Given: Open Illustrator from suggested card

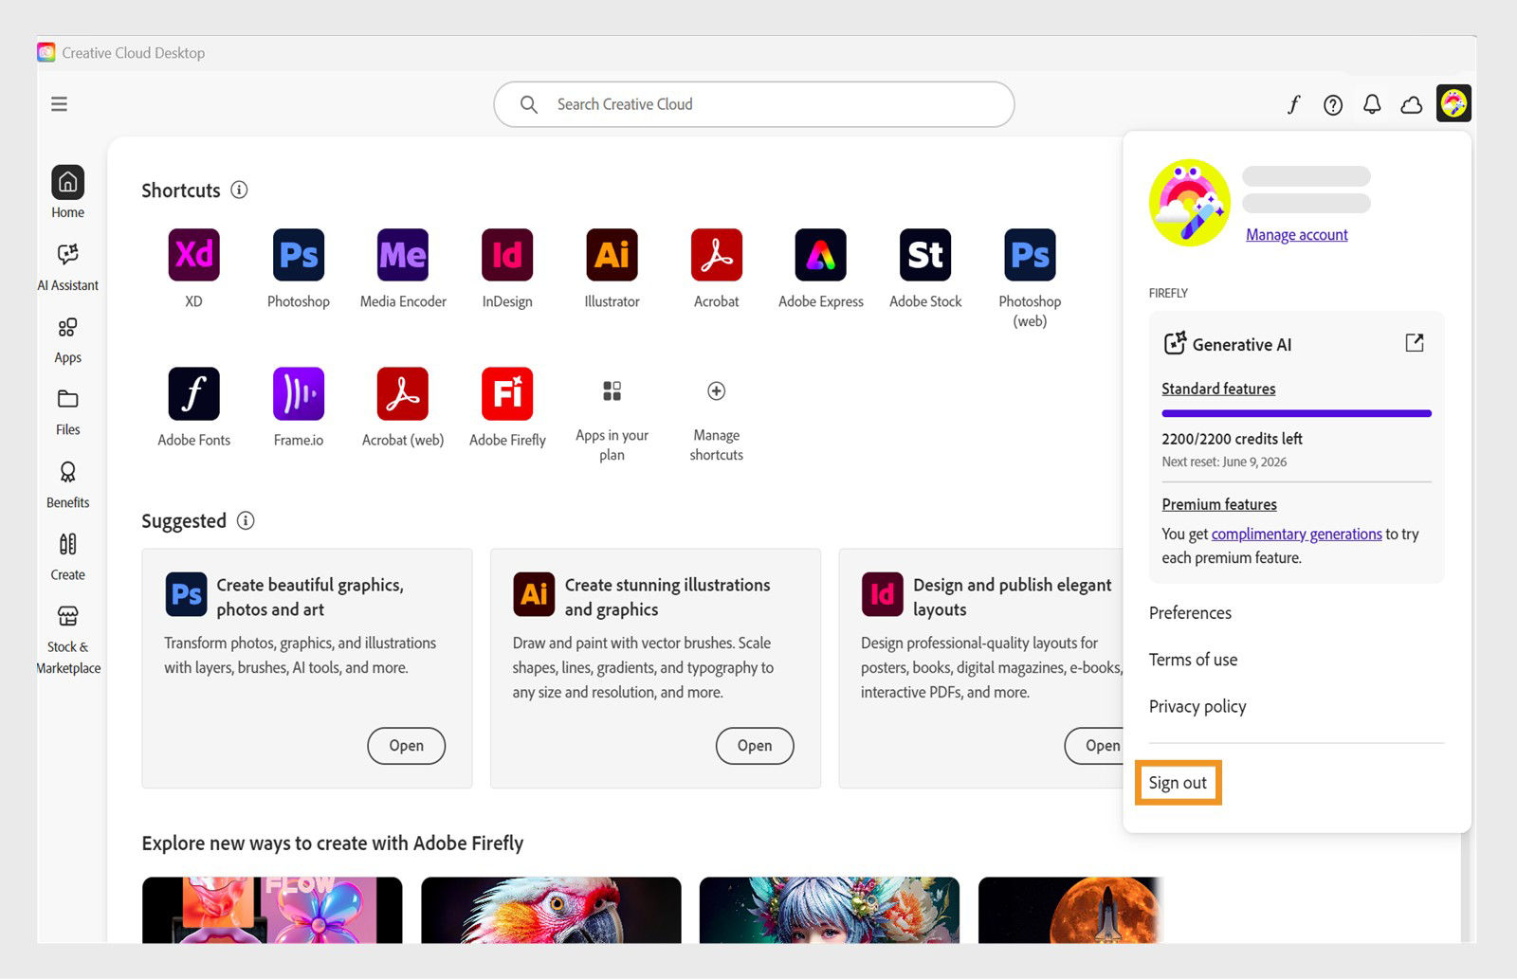Looking at the screenshot, I should (755, 746).
